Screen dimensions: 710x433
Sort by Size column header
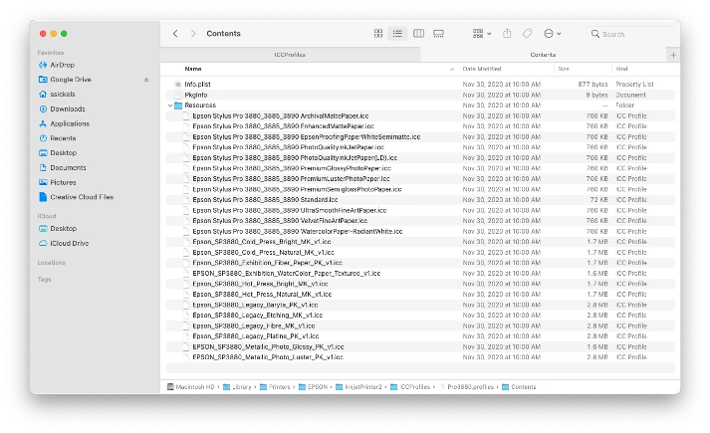coord(564,69)
